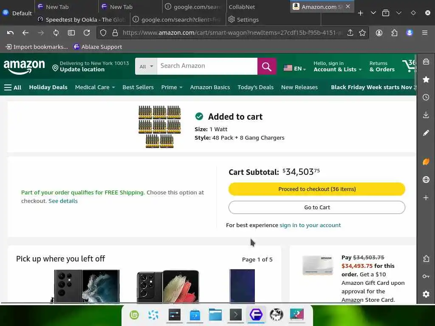
Task: Click See details shipping link
Action: [x=63, y=201]
